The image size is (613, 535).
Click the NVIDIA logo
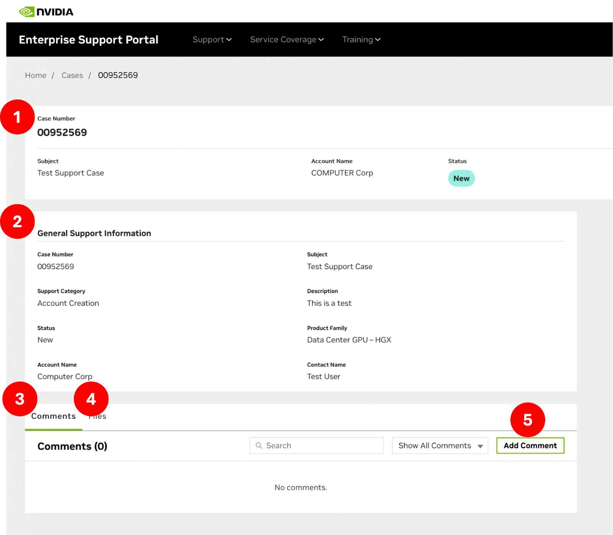[x=46, y=12]
